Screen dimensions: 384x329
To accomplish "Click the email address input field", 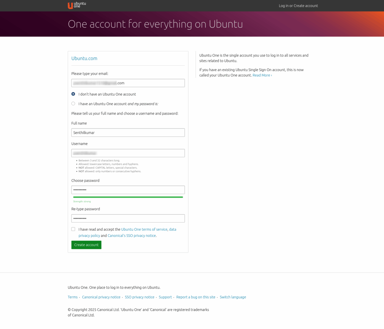I will coord(128,83).
